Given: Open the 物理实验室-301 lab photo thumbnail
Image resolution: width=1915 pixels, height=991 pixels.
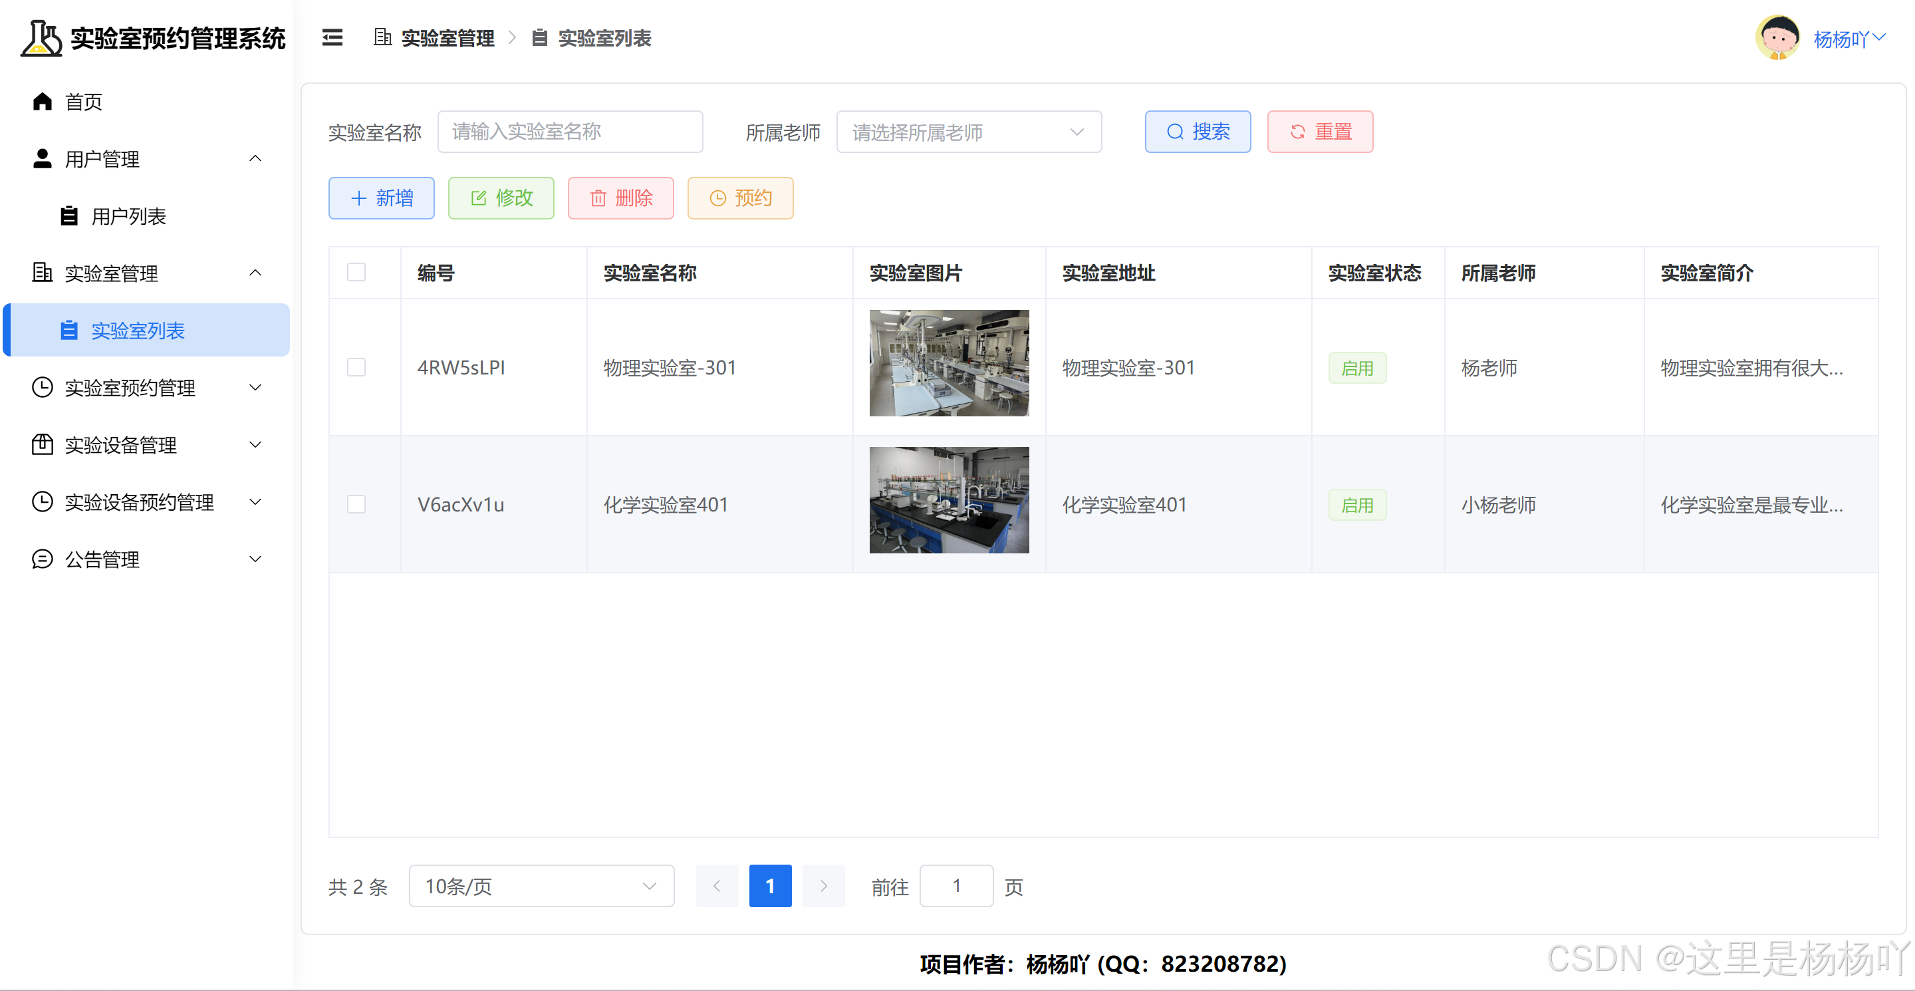Looking at the screenshot, I should [x=950, y=362].
